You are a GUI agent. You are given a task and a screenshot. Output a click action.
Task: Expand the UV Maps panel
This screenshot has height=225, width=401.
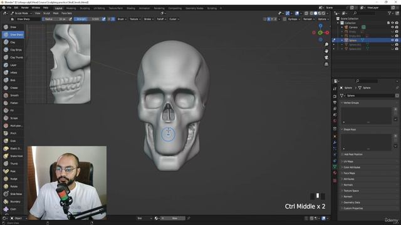pyautogui.click(x=348, y=161)
